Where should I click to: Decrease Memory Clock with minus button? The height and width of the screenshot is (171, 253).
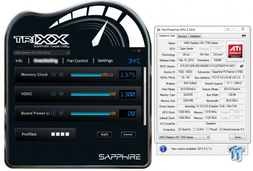click(x=53, y=75)
